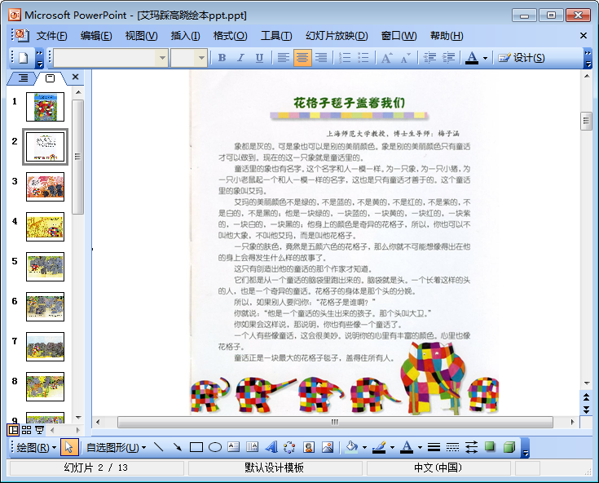Toggle Underline formatting

click(x=259, y=58)
